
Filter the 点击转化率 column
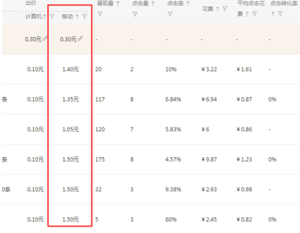pyautogui.click(x=280, y=14)
